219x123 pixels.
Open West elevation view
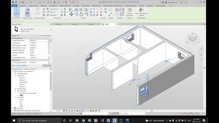21,106
